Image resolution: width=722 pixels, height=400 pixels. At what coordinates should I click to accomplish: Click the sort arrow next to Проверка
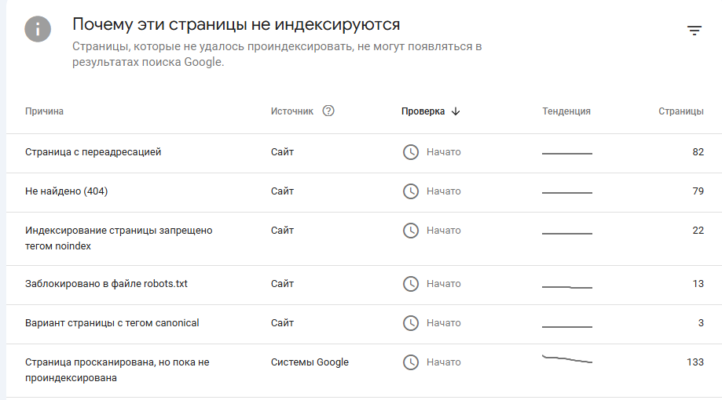456,111
